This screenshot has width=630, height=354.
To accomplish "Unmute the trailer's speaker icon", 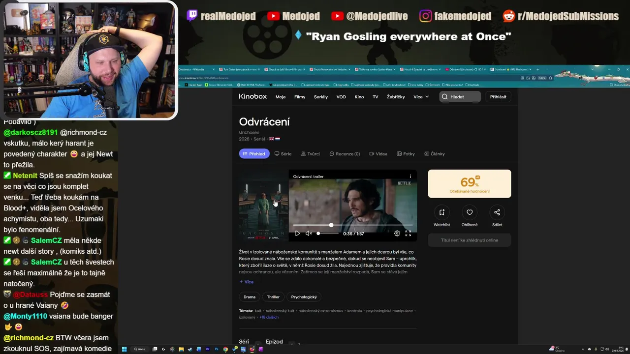I will (x=309, y=234).
